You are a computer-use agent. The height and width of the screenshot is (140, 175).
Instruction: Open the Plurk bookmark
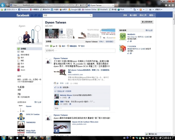tap(121, 10)
